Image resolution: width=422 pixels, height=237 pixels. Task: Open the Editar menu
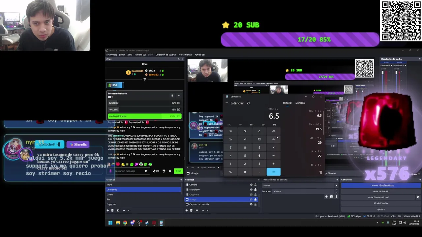(x=122, y=55)
